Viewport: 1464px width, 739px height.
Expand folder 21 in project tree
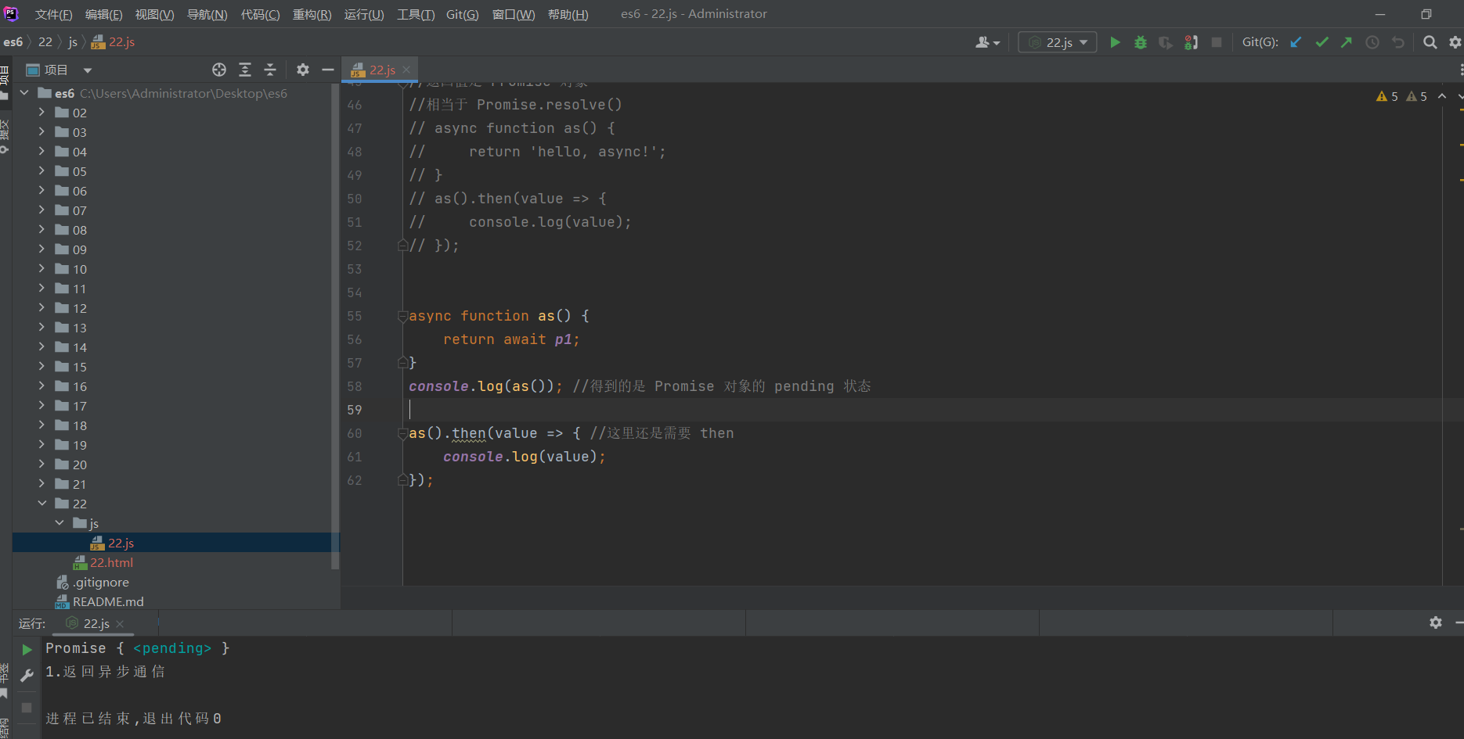(41, 484)
